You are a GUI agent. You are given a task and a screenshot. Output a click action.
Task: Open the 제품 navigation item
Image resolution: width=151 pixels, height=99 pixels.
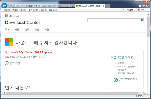click(17, 29)
